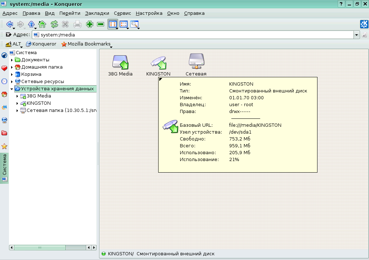Navigate up one directory level
This screenshot has height=260, width=369.
(x=31, y=24)
